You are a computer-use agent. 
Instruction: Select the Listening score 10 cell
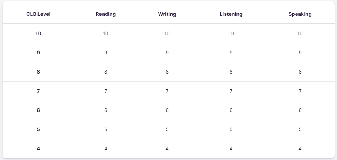[x=231, y=34]
